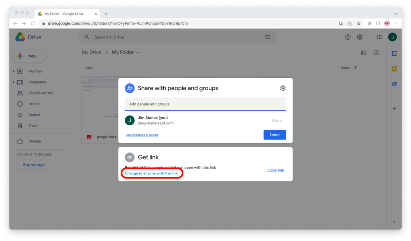This screenshot has width=411, height=241.
Task: Show folder details info icon
Action: [x=376, y=53]
